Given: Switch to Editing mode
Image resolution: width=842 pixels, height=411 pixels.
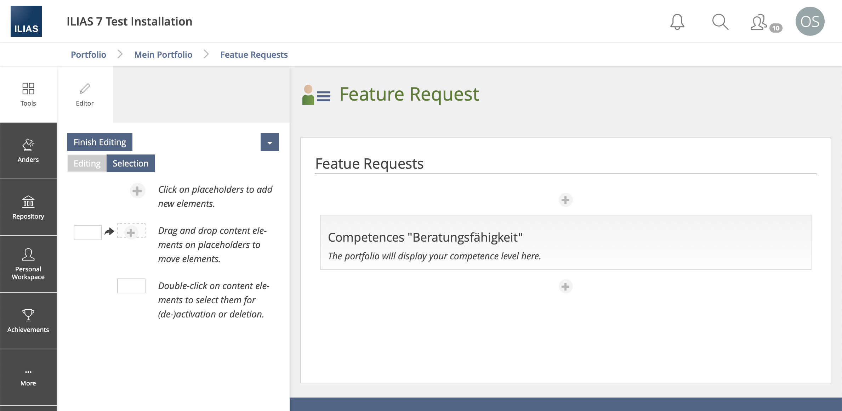Looking at the screenshot, I should click(x=87, y=163).
